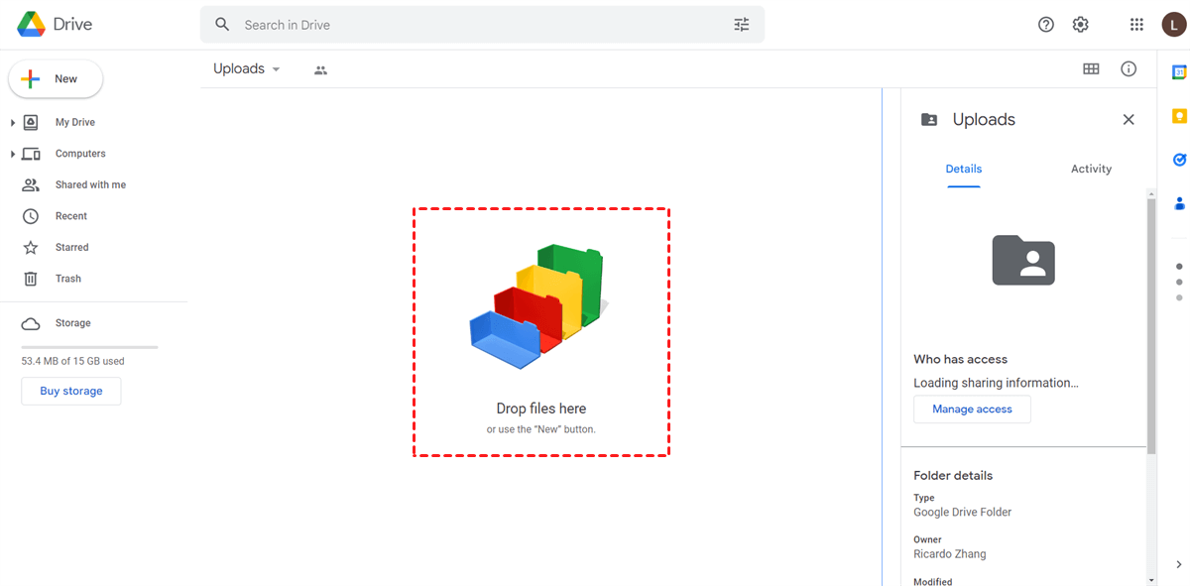1190x586 pixels.
Task: Share the Uploads folder via the people icon
Action: [319, 68]
